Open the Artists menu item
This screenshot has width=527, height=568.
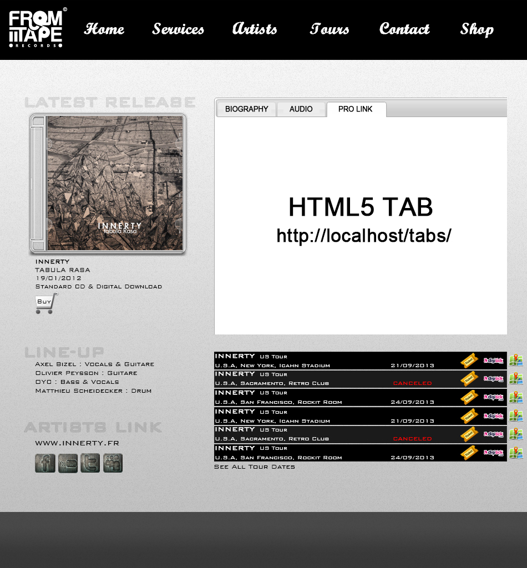click(x=255, y=29)
